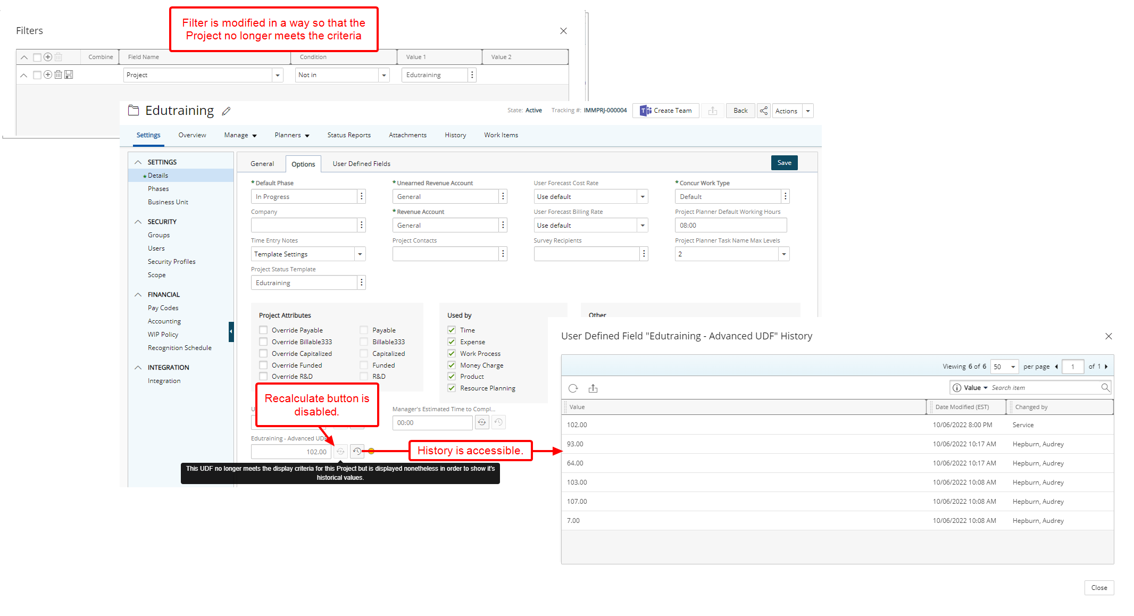This screenshot has width=1134, height=616.
Task: Switch to the Overview tab
Action: pyautogui.click(x=192, y=135)
